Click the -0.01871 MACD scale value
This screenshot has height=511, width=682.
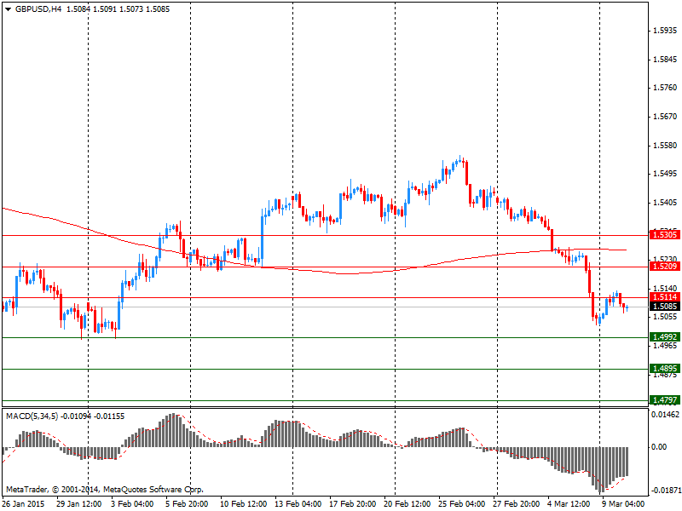(666, 491)
